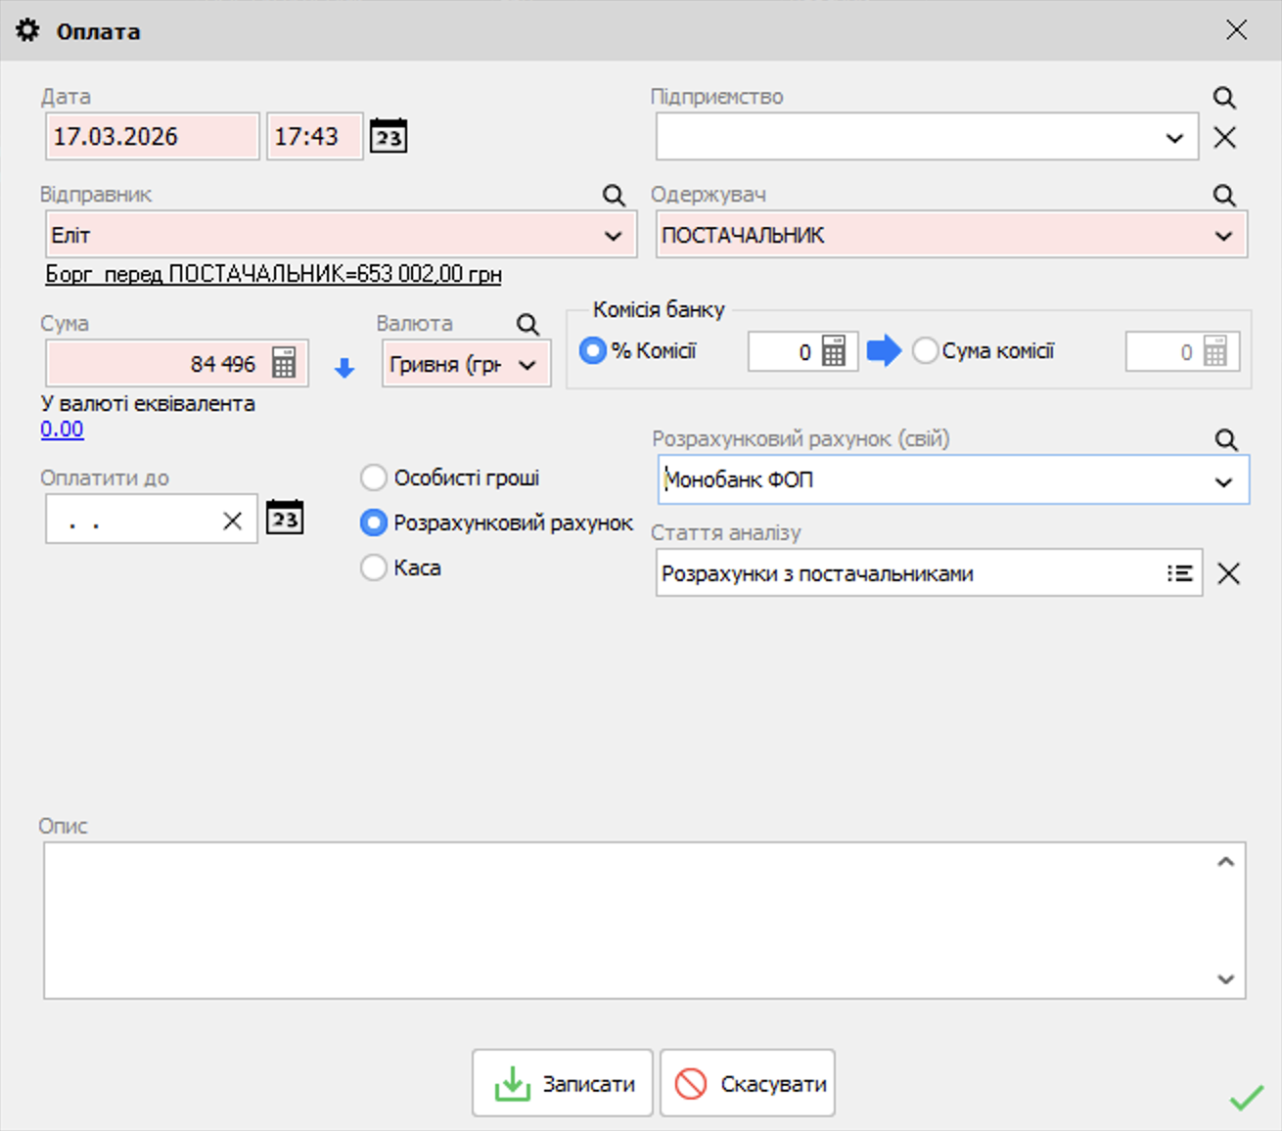Click the search icon above Відправник
This screenshot has height=1131, width=1282.
click(614, 195)
